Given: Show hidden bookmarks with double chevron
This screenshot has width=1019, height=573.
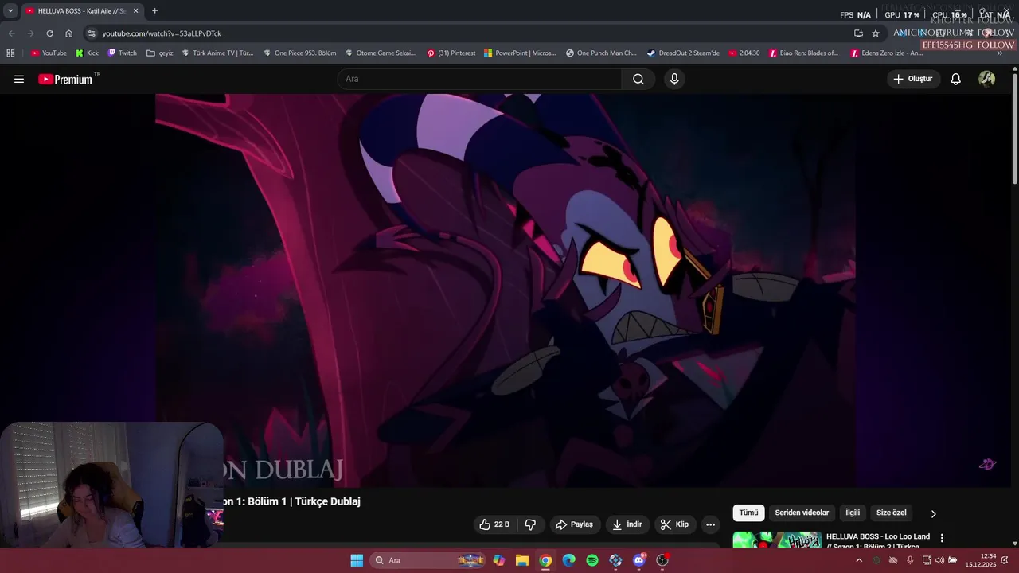Looking at the screenshot, I should 1000,53.
